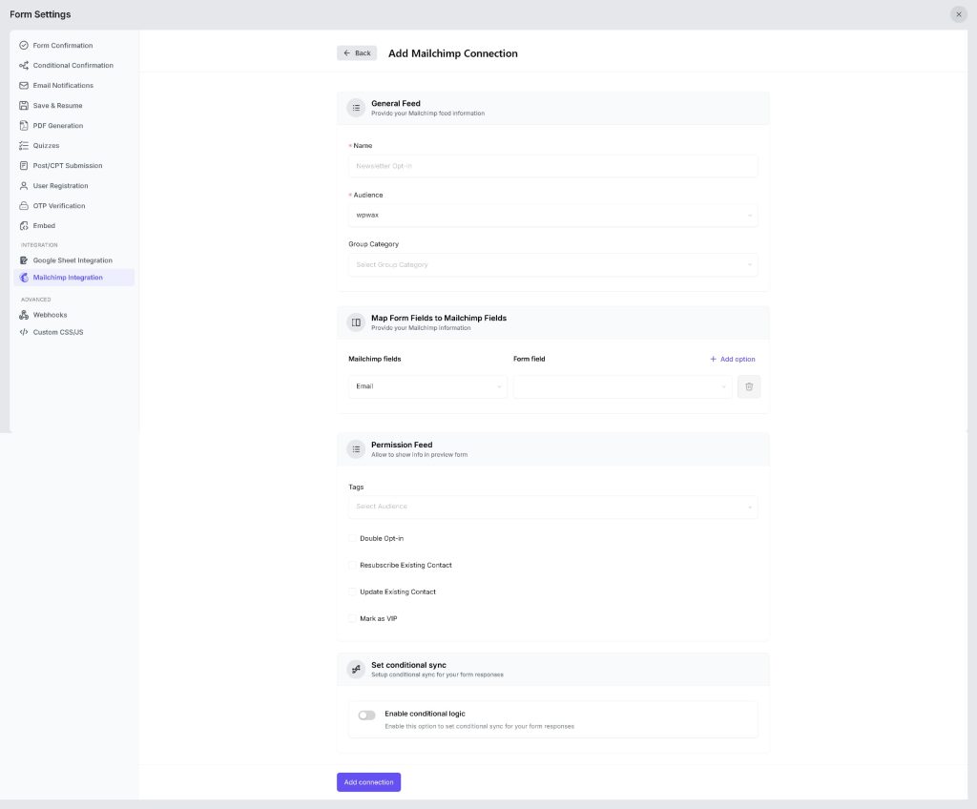Click the Conditional Confirmation branch icon

(x=24, y=66)
